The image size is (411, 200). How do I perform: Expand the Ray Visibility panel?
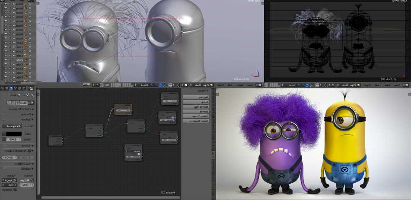[x=24, y=164]
